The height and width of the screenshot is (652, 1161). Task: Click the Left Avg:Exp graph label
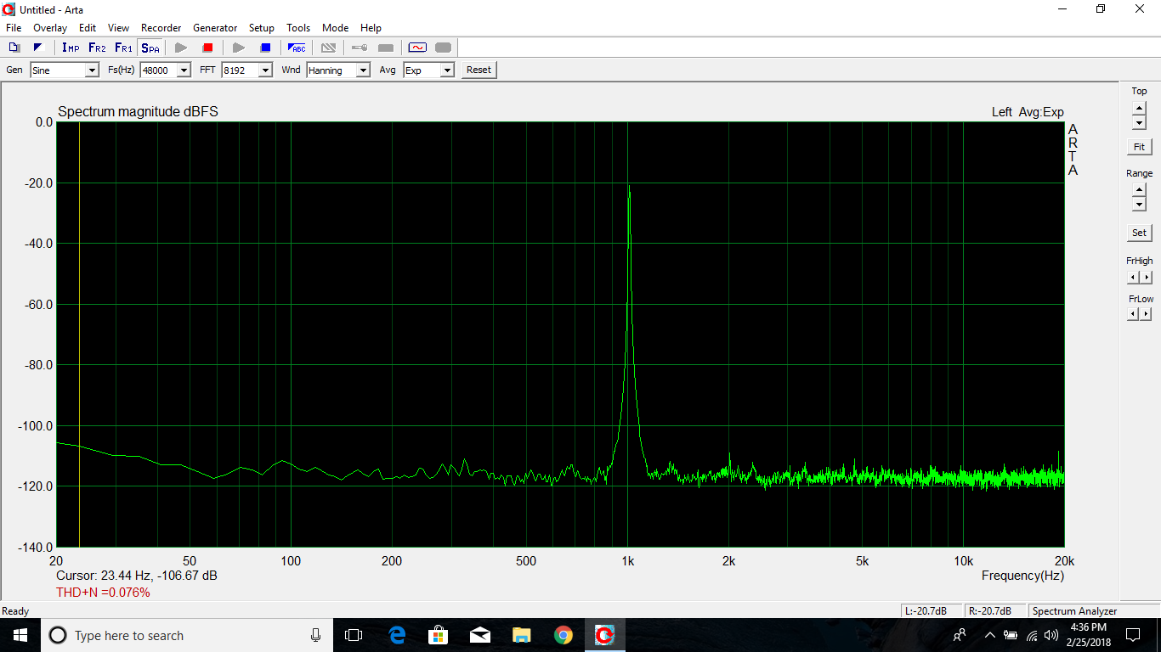click(1028, 112)
